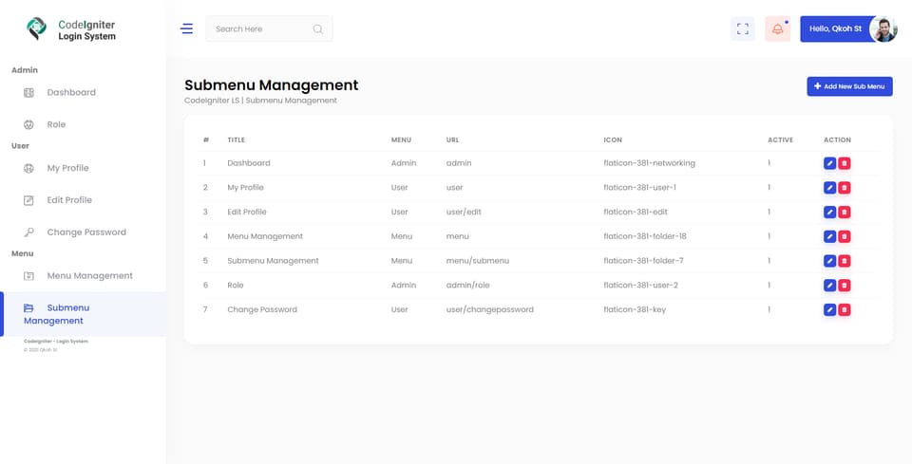Edit the My Profile submenu row
This screenshot has height=464, width=912.
pyautogui.click(x=830, y=188)
